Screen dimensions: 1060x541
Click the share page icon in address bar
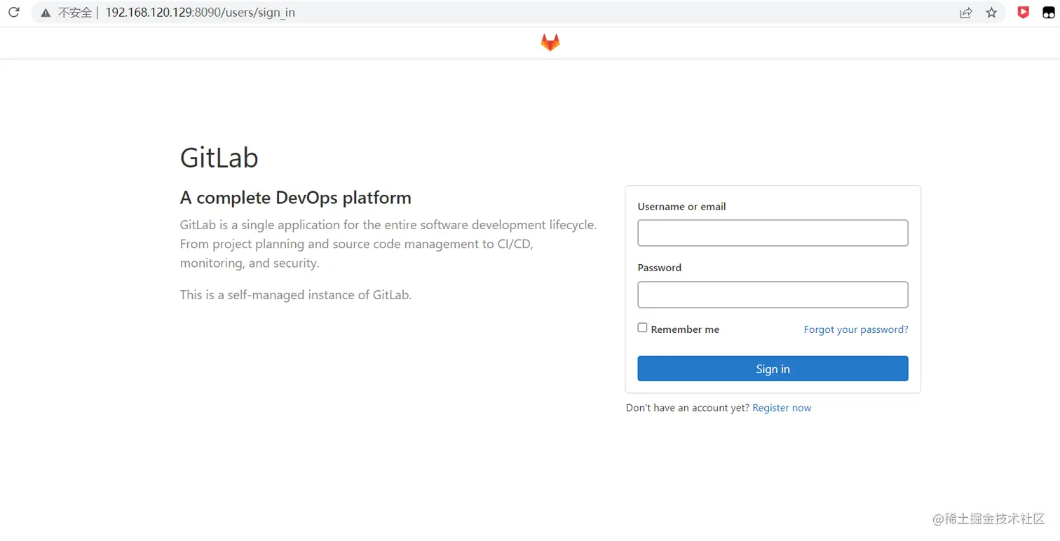[965, 13]
